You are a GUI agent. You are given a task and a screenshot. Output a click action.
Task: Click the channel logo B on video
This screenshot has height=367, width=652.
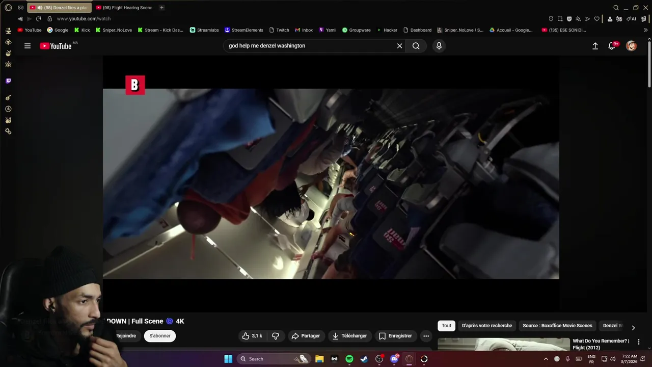(135, 85)
